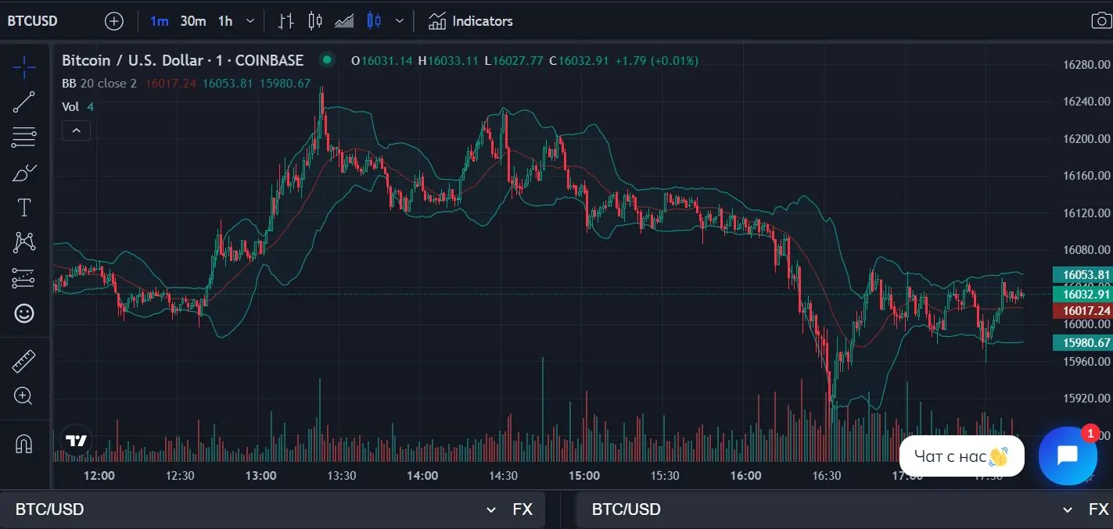
Task: Click the green 16053.81 price axis tag
Action: tap(1082, 274)
